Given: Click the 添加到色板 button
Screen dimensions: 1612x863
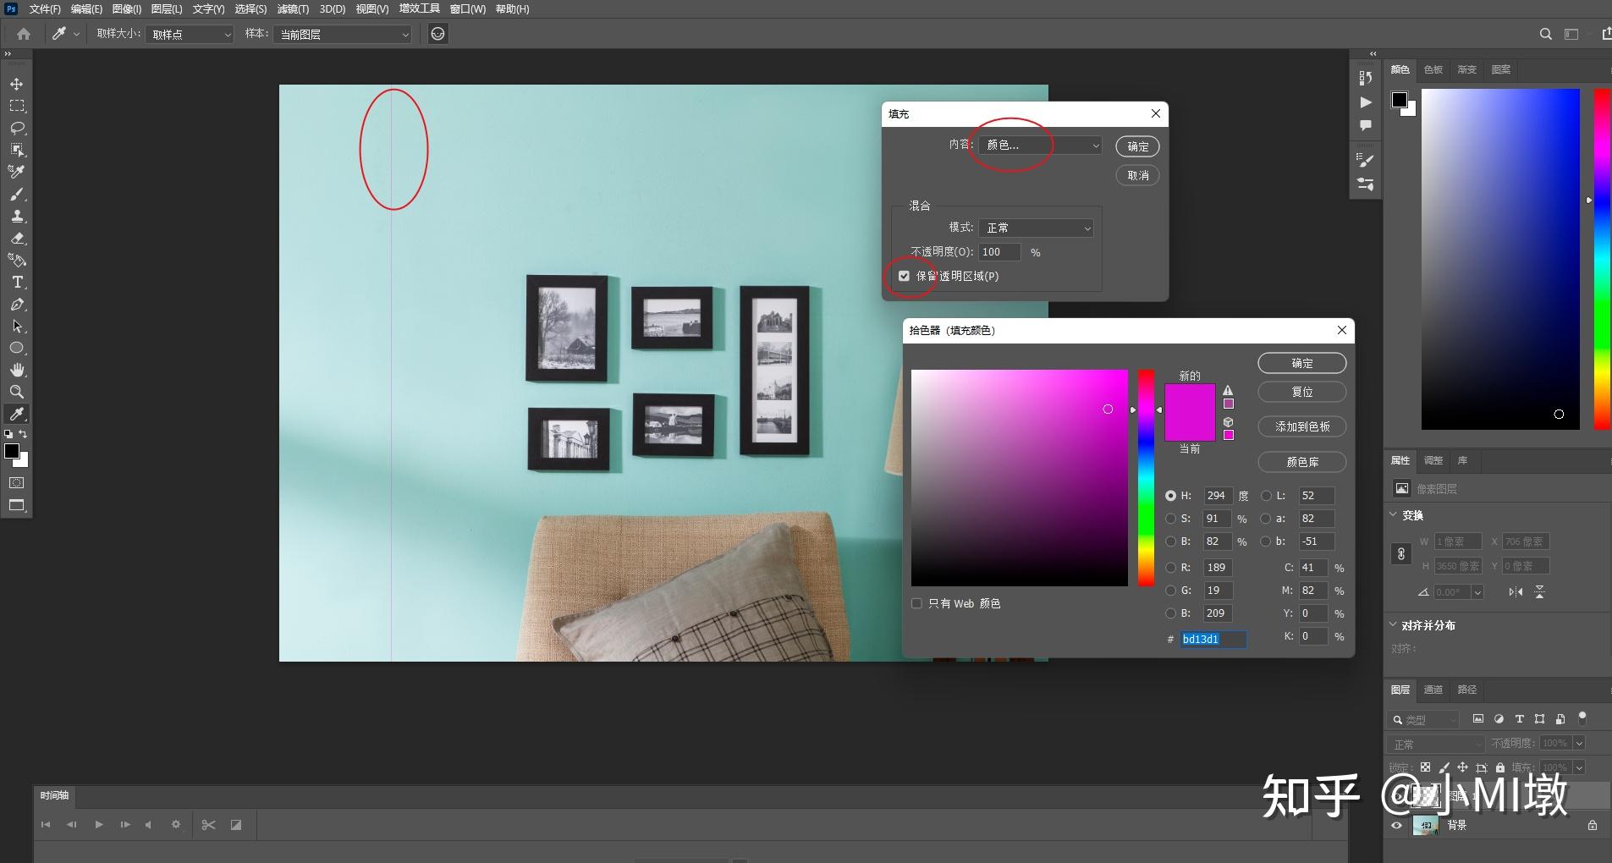Looking at the screenshot, I should pos(1302,426).
